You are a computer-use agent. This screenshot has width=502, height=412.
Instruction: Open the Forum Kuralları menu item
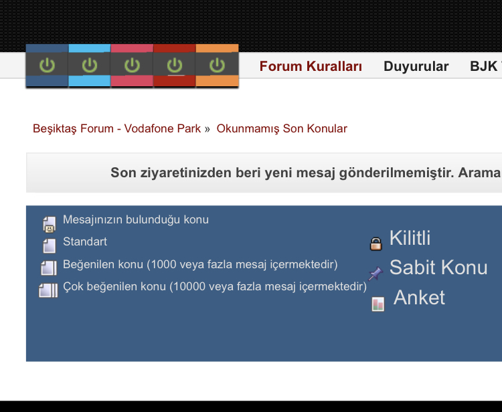(311, 66)
